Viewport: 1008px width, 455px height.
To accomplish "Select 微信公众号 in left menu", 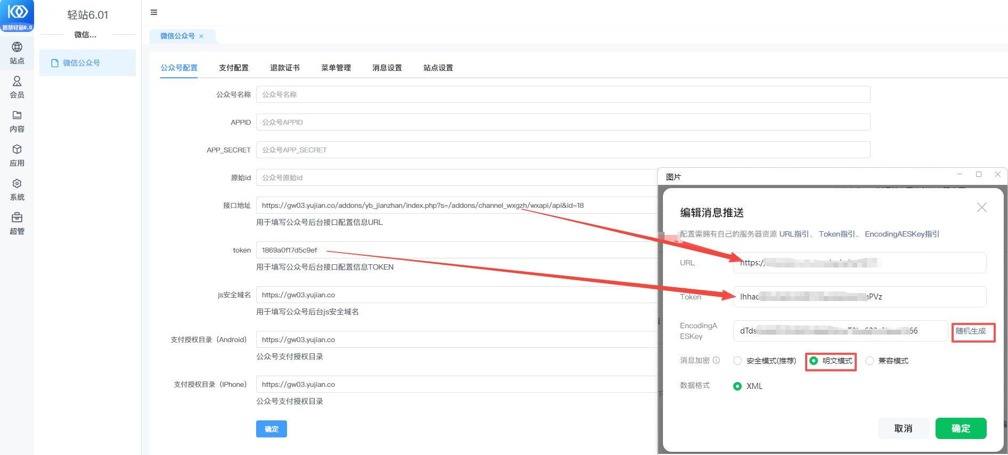I will [81, 63].
